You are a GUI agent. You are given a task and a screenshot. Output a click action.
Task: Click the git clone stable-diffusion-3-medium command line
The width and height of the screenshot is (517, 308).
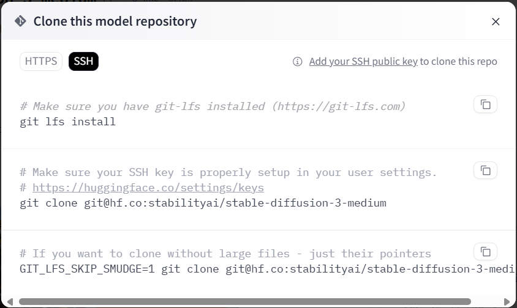pos(203,203)
